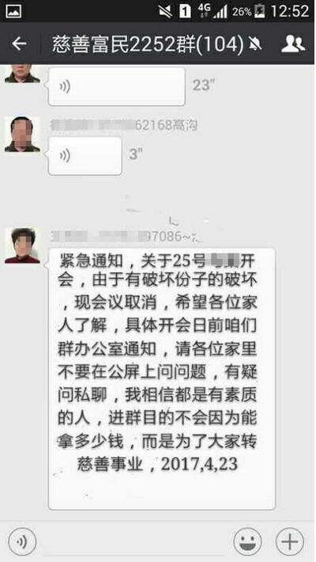Tap the muted bell icon beside group name
The image size is (316, 562).
coord(255,44)
